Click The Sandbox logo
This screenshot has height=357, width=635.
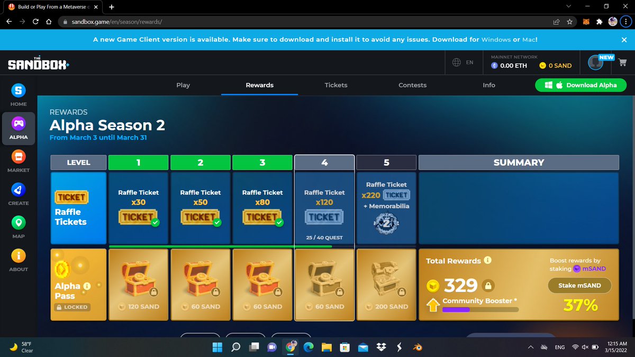(x=38, y=63)
